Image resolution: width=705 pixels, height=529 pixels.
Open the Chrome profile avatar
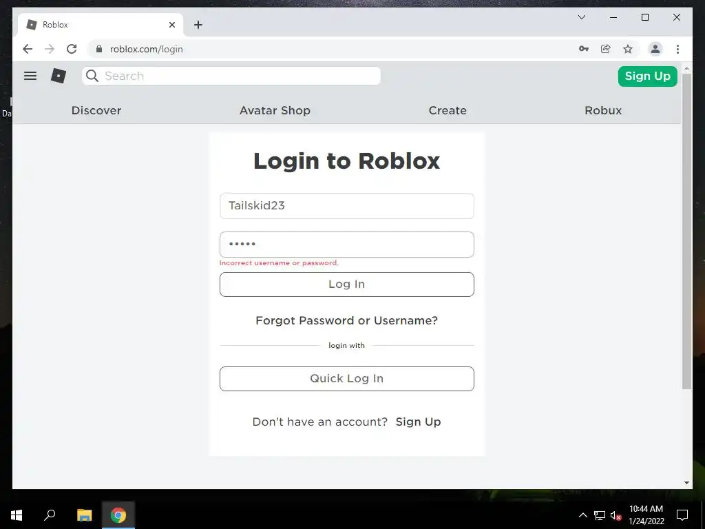[655, 49]
